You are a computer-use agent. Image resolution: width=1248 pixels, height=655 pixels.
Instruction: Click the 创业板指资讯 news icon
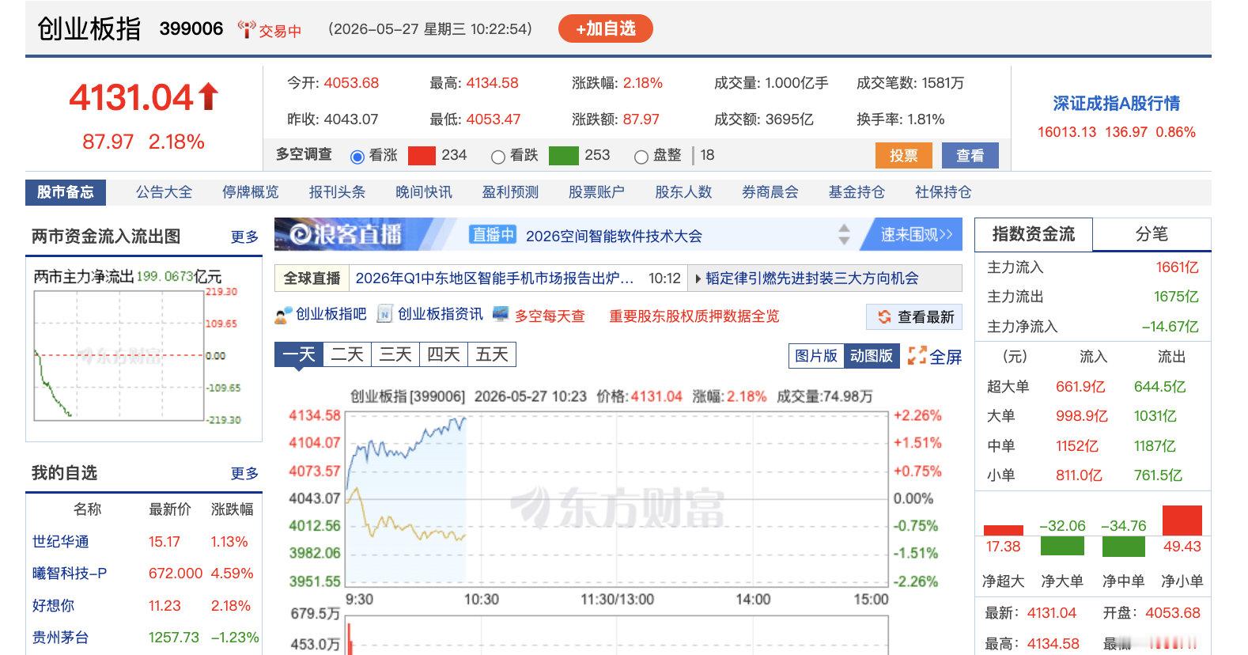385,314
